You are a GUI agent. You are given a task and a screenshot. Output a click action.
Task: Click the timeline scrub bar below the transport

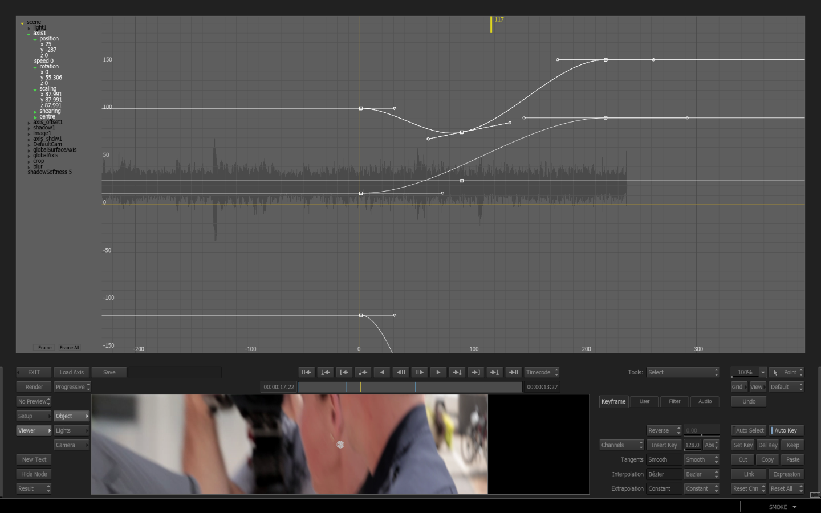click(410, 387)
